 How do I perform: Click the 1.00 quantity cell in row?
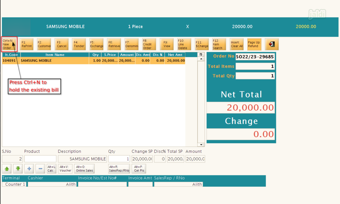(95, 60)
